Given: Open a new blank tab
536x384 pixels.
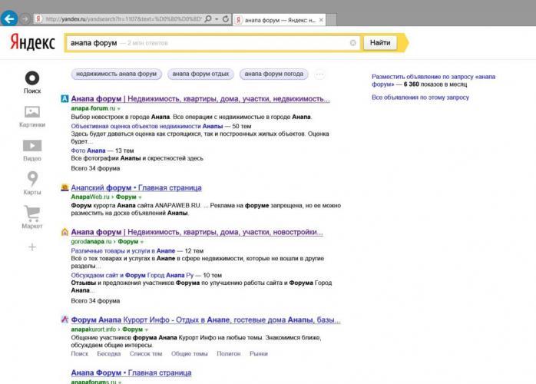Looking at the screenshot, I should pos(331,20).
